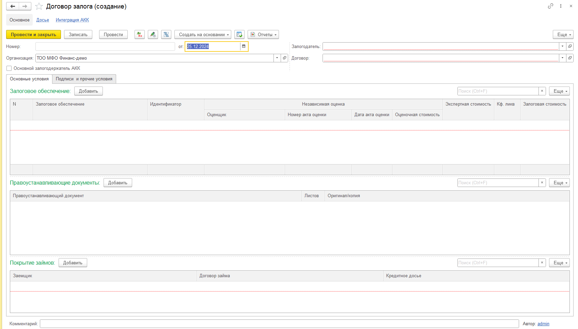Viewport: 578px width, 329px height.
Task: Click the Экспертная стоимость column header
Action: pyautogui.click(x=468, y=109)
